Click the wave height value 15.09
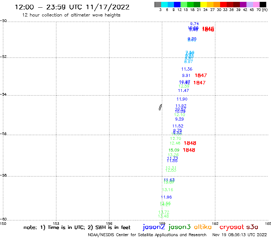The width and height of the screenshot is (271, 238). tap(174, 150)
